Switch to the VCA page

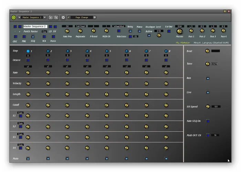pos(44,36)
